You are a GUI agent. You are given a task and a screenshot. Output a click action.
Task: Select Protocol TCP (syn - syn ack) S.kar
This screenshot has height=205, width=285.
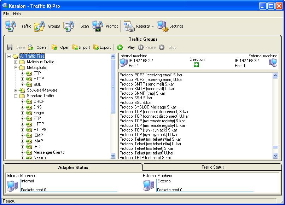pyautogui.click(x=148, y=130)
